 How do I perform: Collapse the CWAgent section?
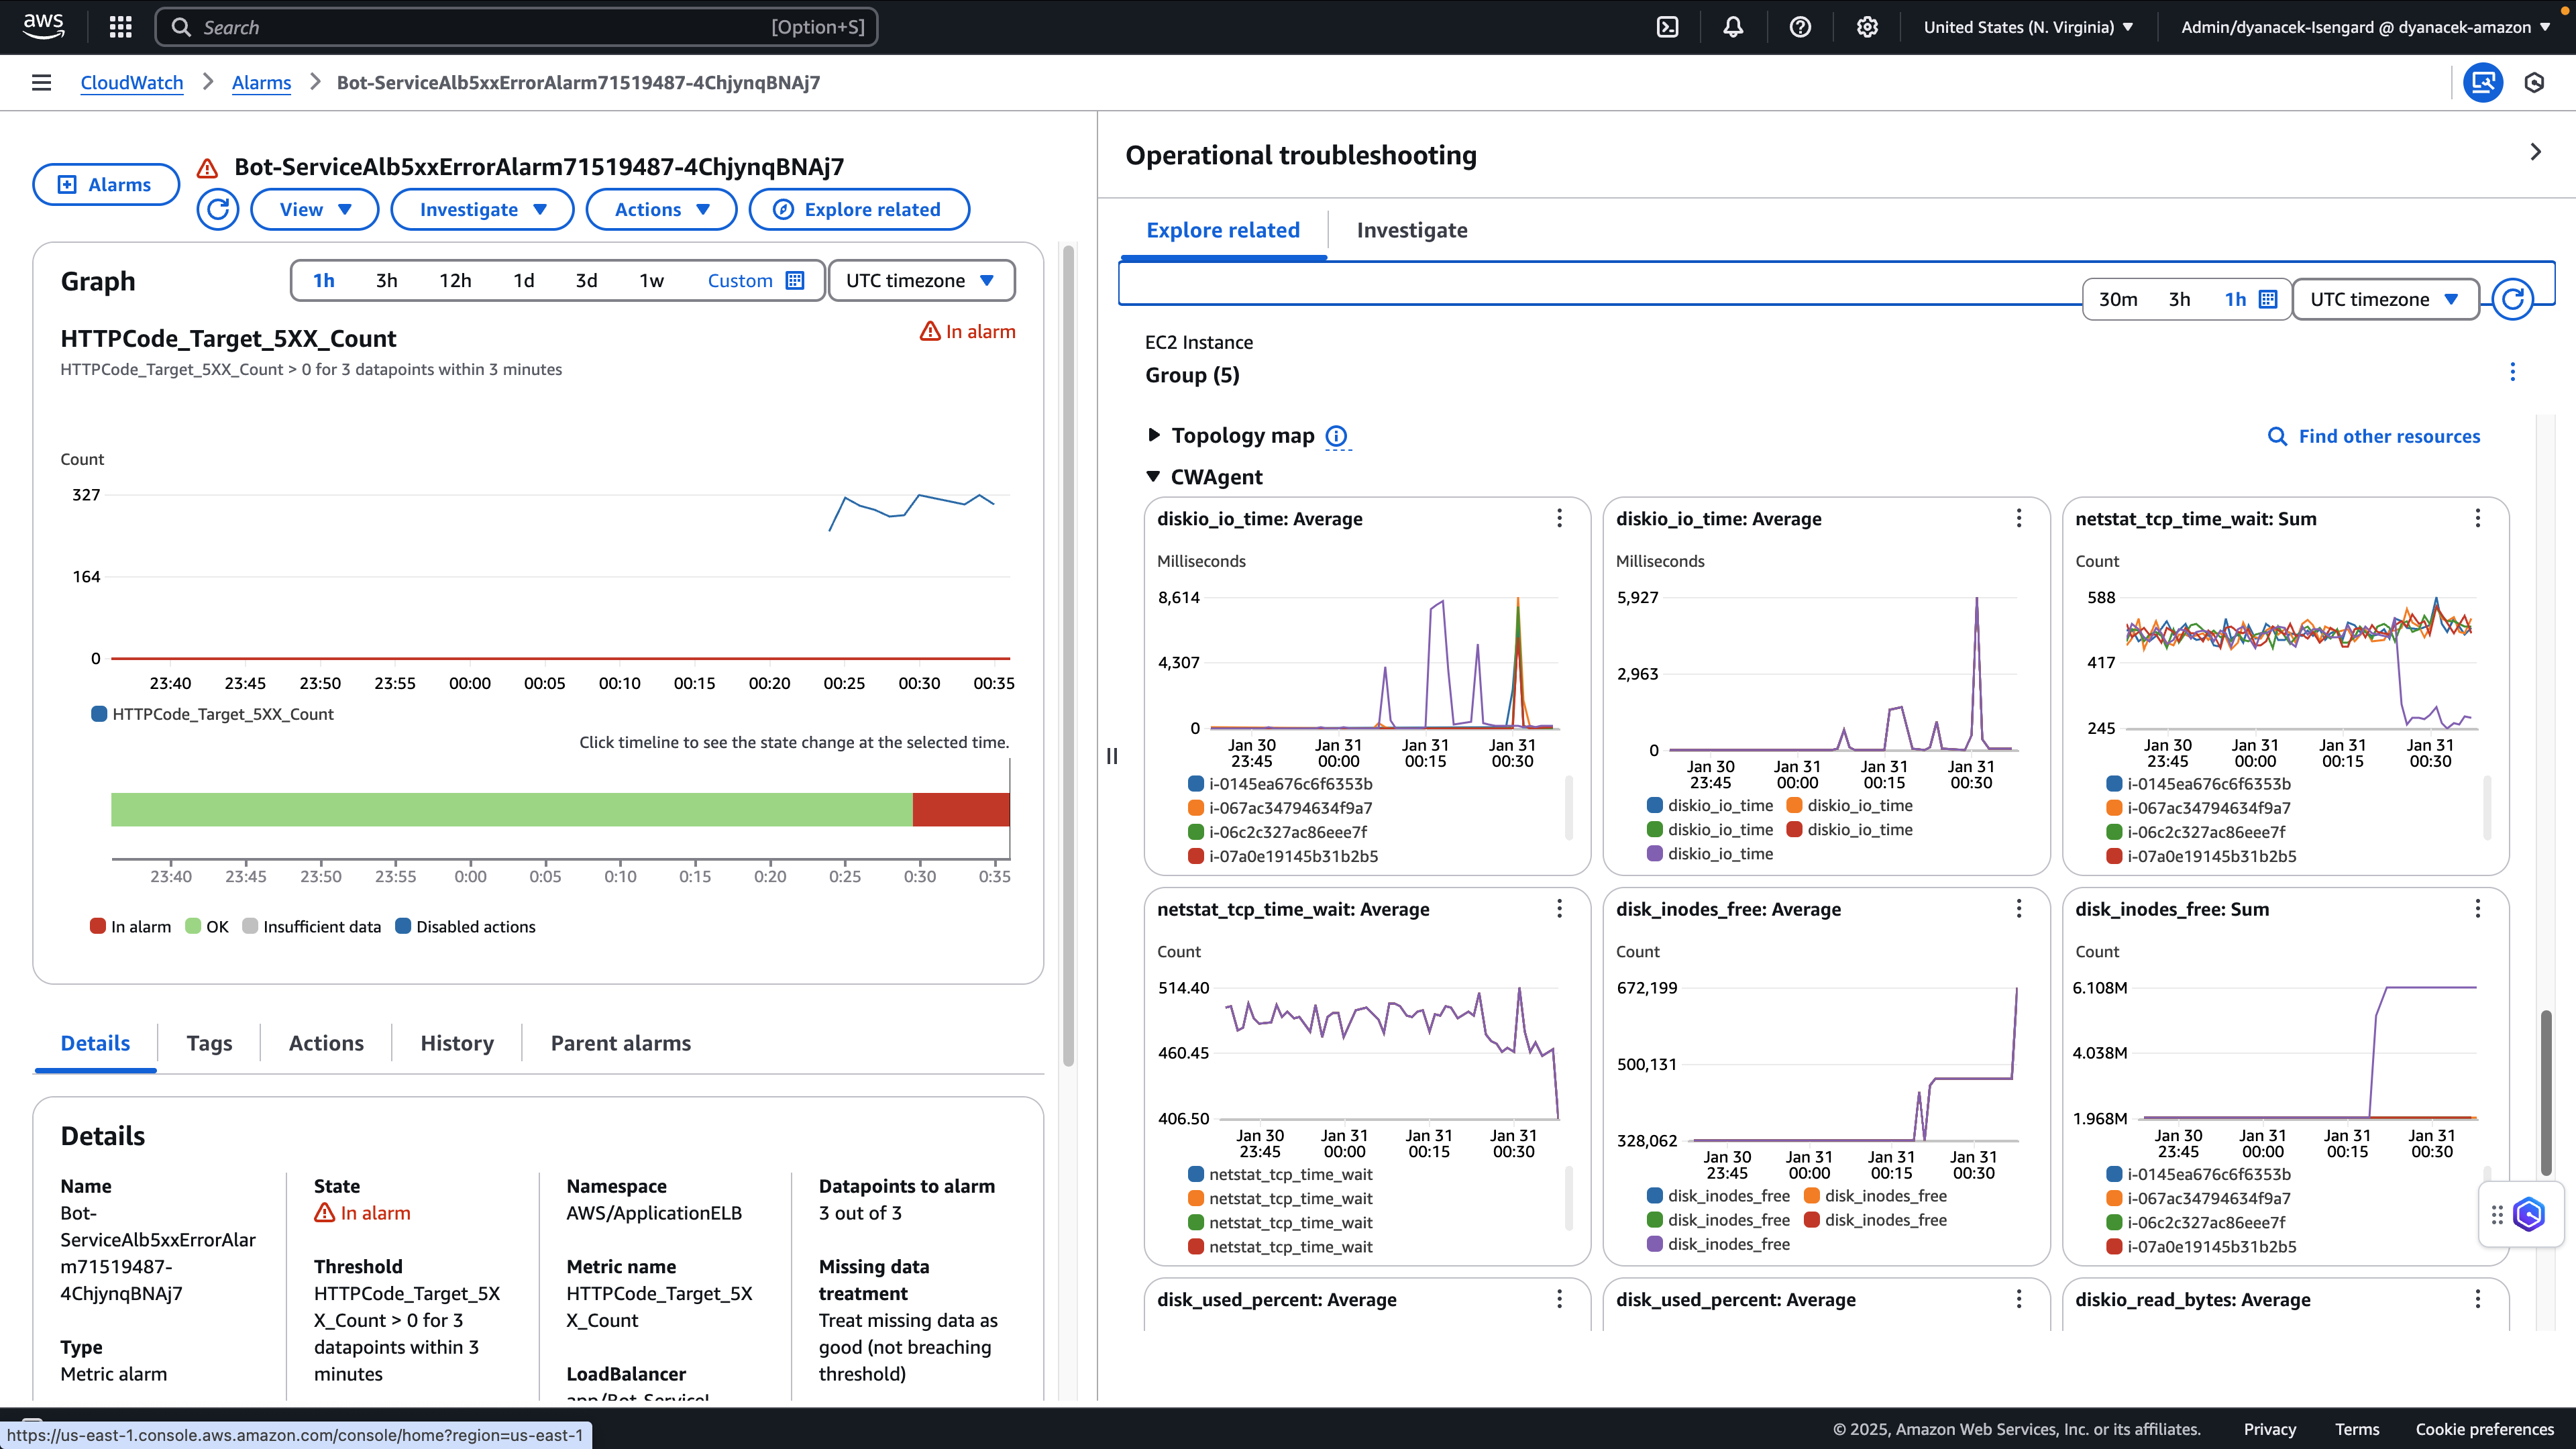click(1153, 477)
